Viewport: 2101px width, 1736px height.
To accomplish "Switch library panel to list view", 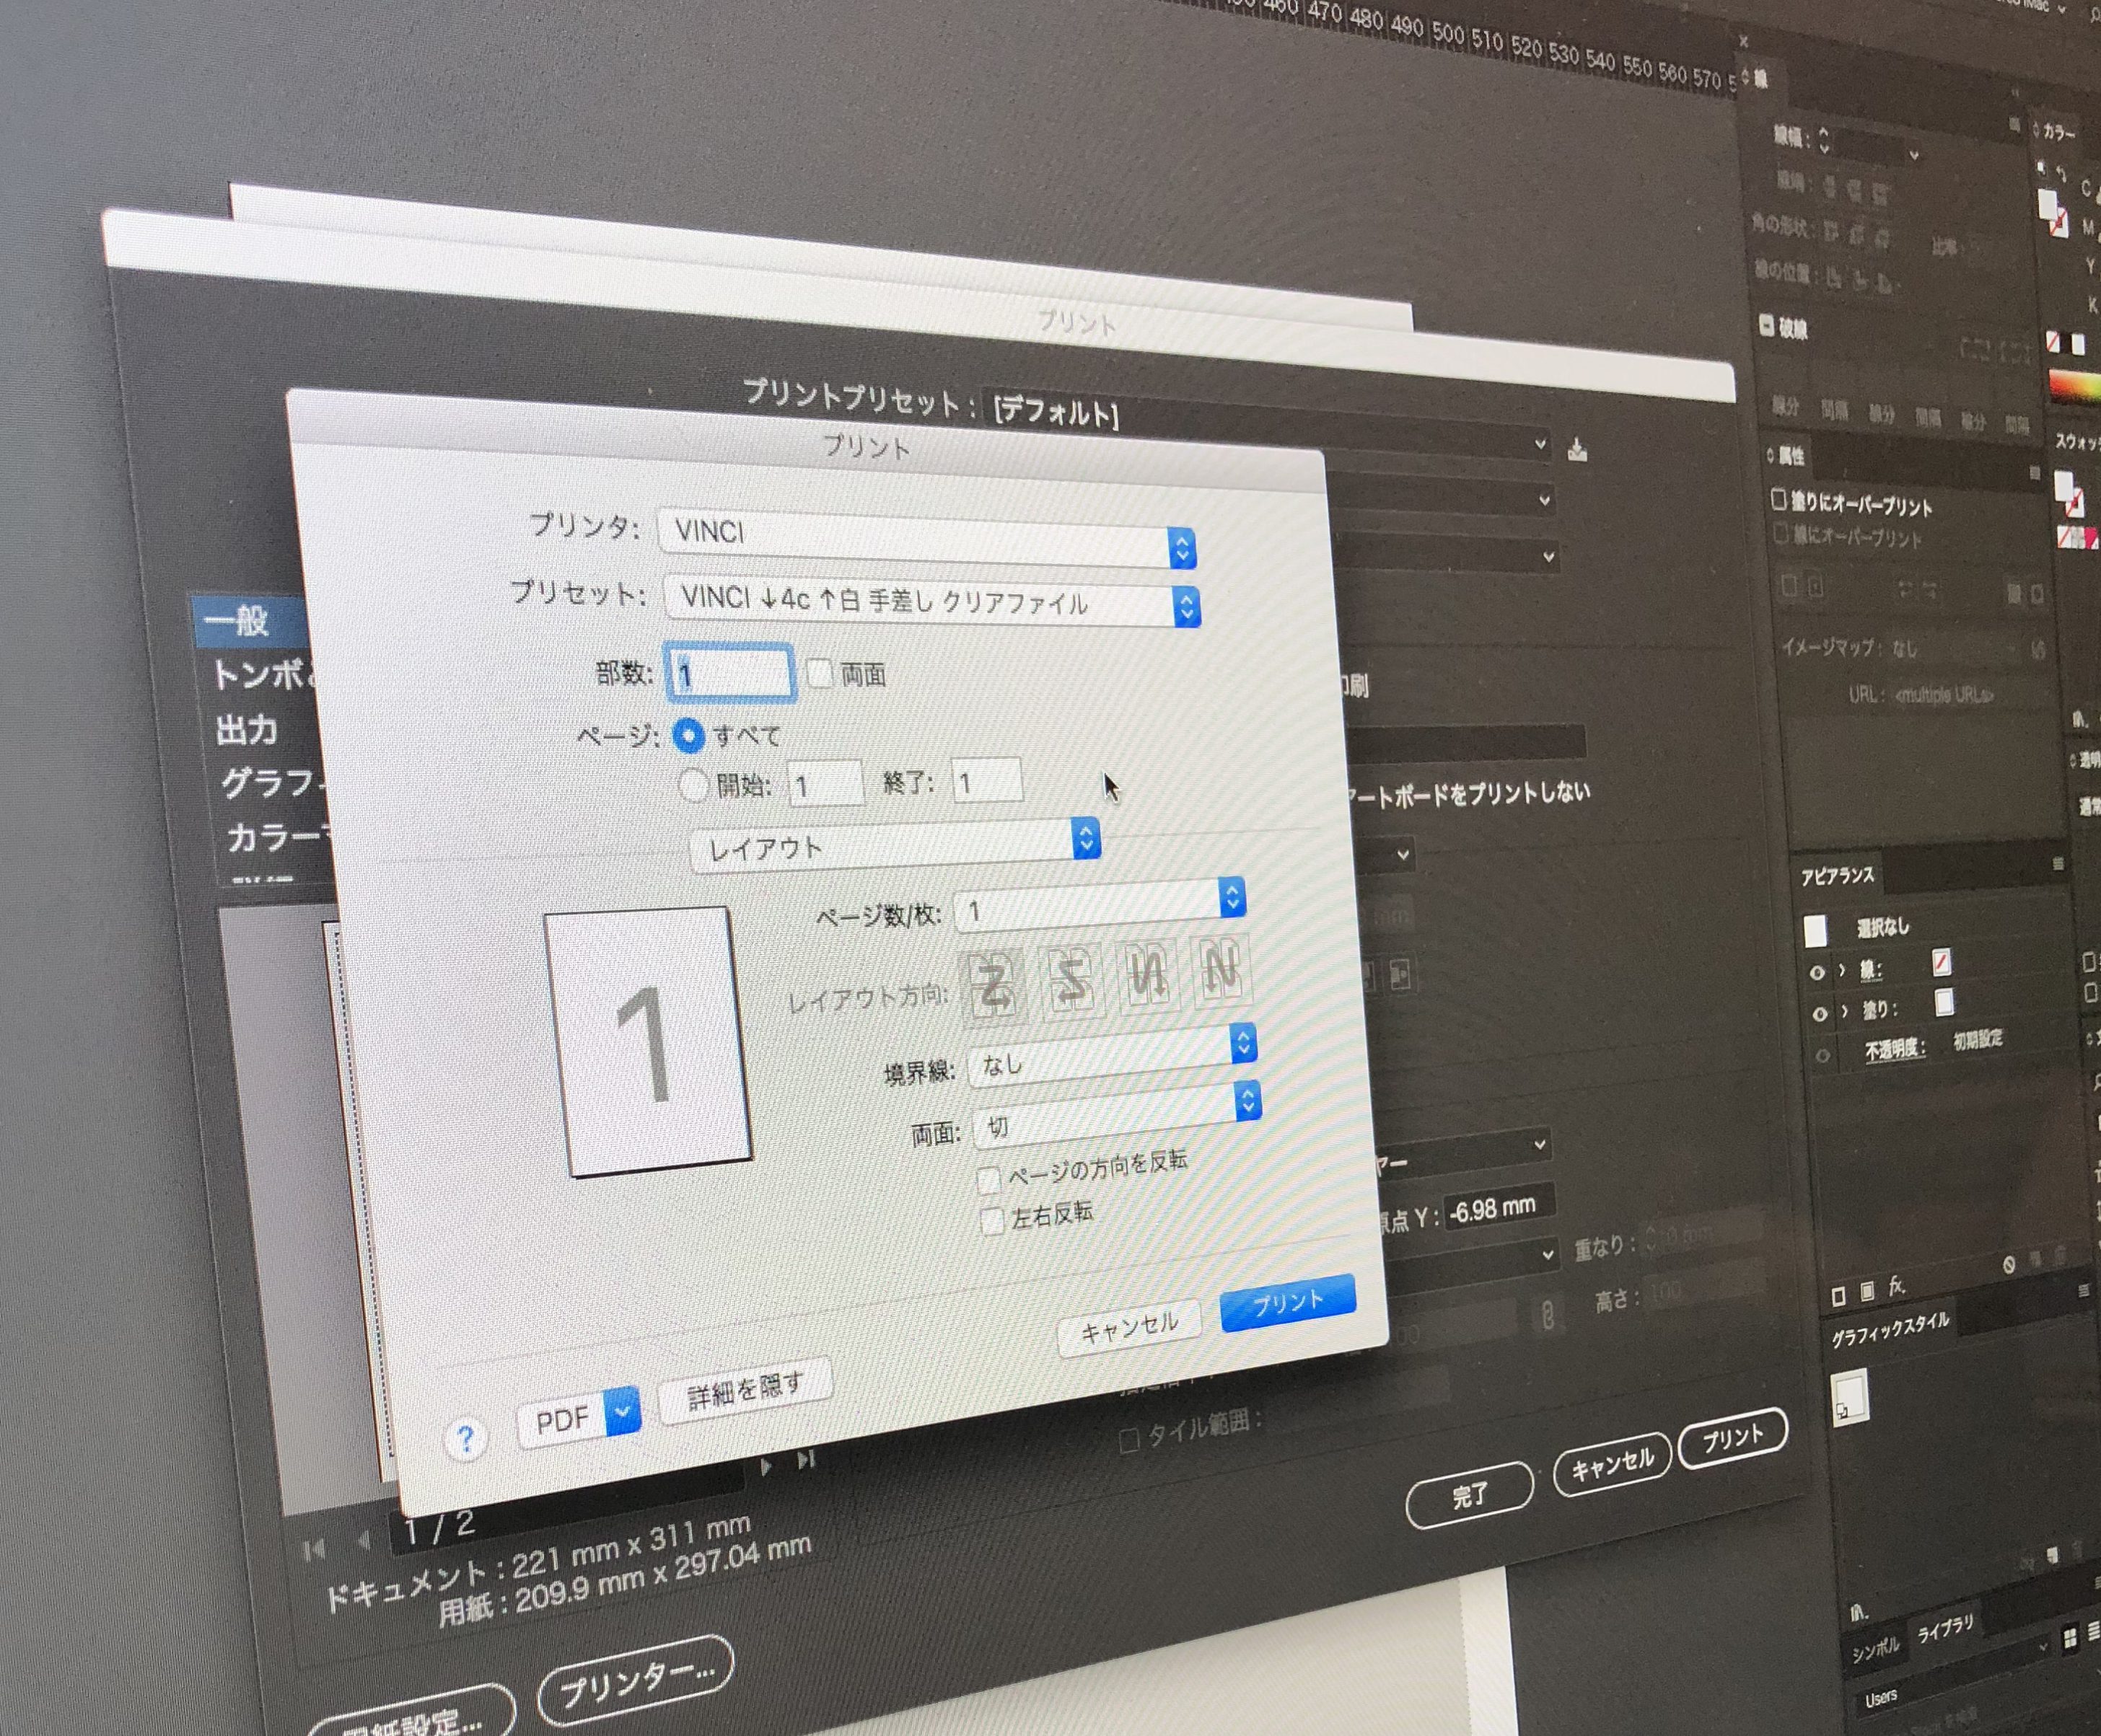I will pyautogui.click(x=2093, y=1633).
